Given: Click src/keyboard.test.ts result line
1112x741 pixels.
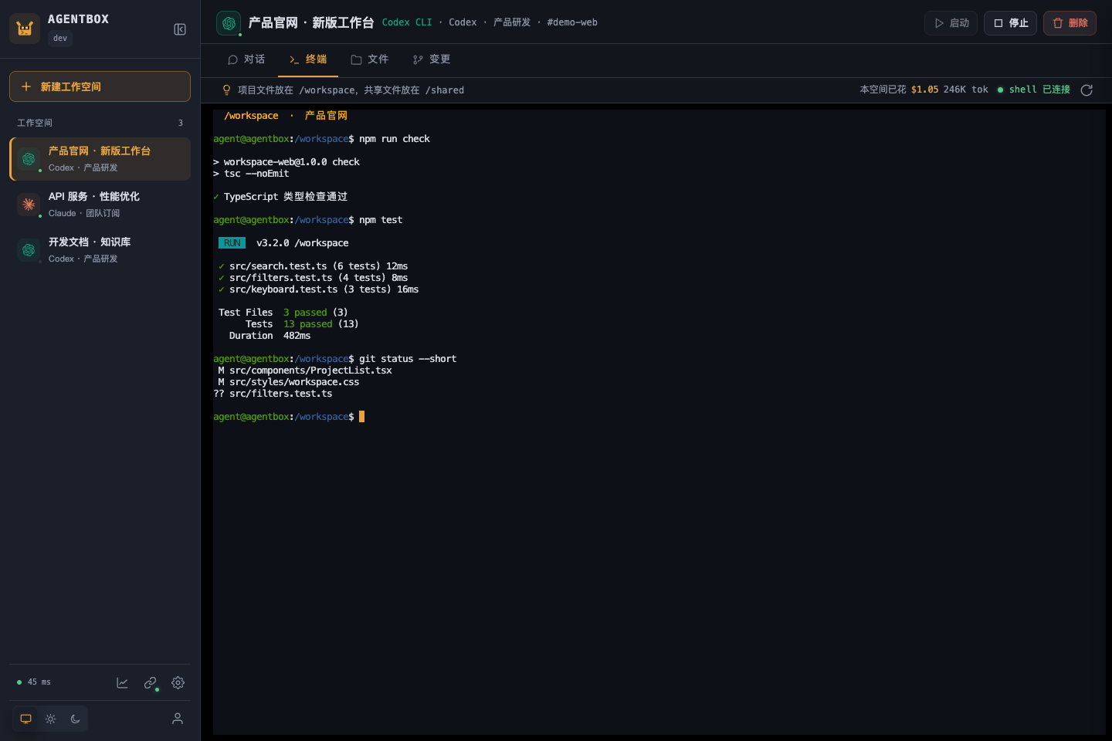Looking at the screenshot, I should coord(318,289).
